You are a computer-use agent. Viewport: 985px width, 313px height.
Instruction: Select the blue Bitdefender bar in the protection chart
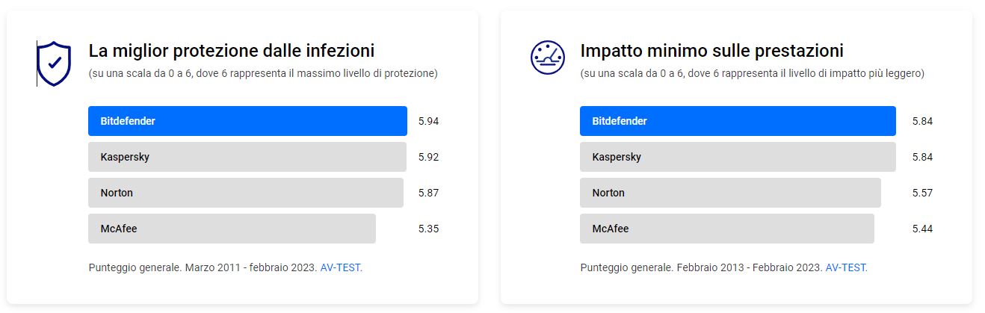tap(247, 121)
